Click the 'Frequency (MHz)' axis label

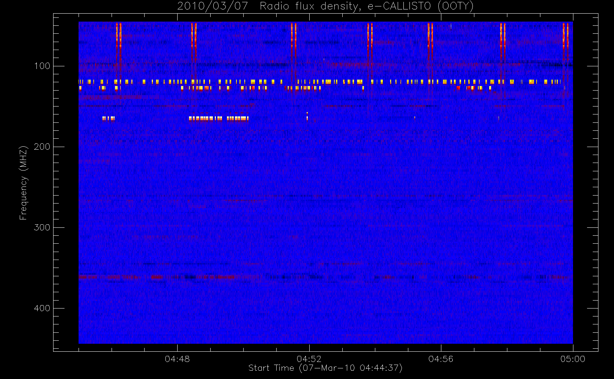[x=23, y=183]
